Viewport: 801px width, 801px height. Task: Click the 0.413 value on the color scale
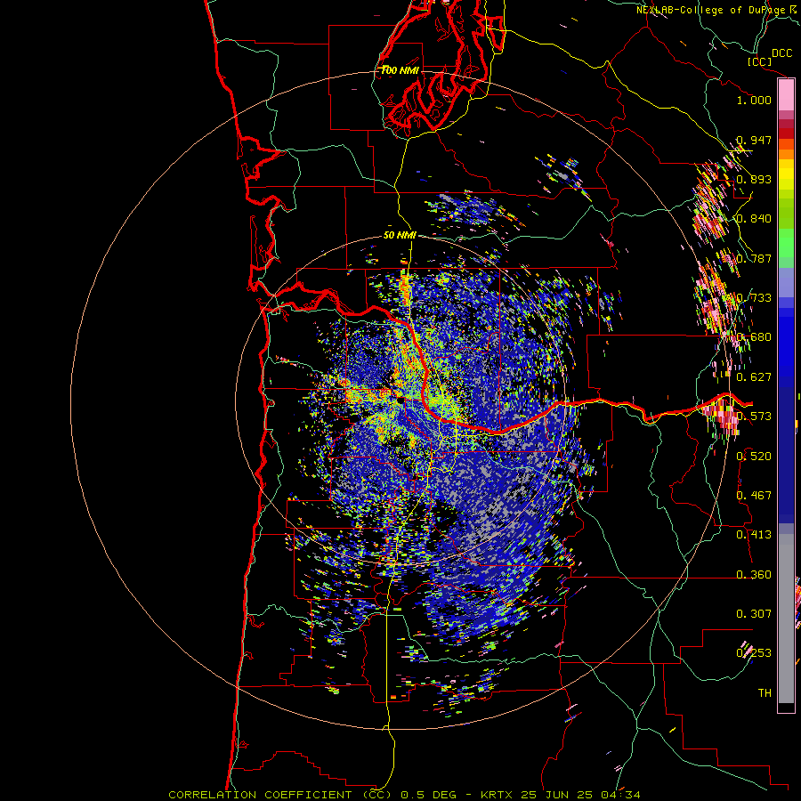754,535
